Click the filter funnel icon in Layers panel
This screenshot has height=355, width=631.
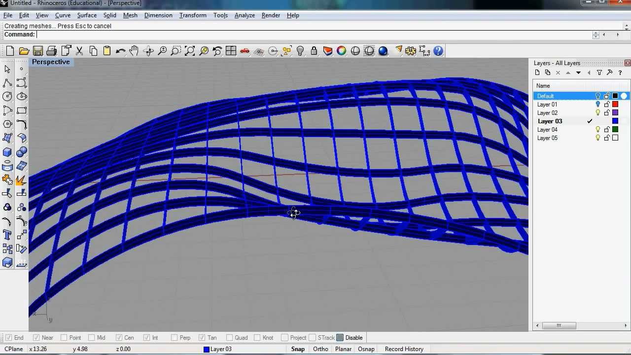click(x=599, y=72)
